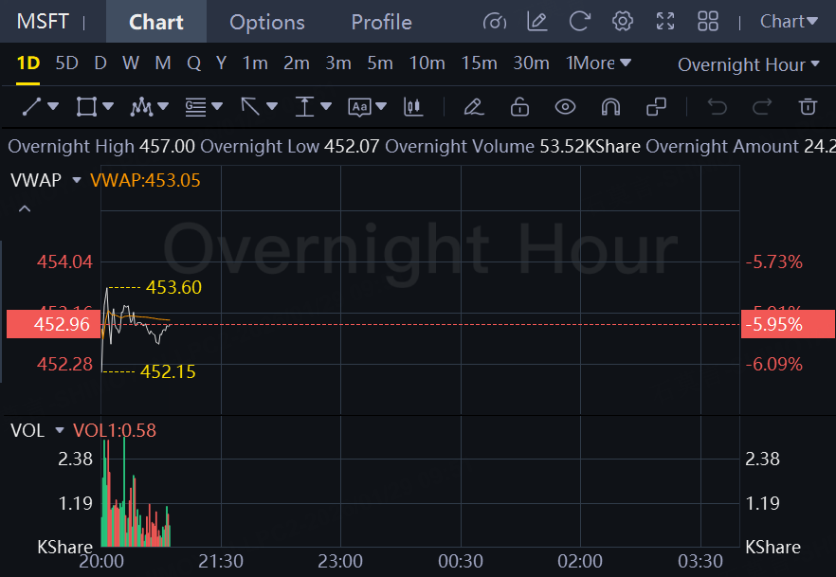Select the pencil brush tool

[x=474, y=107]
